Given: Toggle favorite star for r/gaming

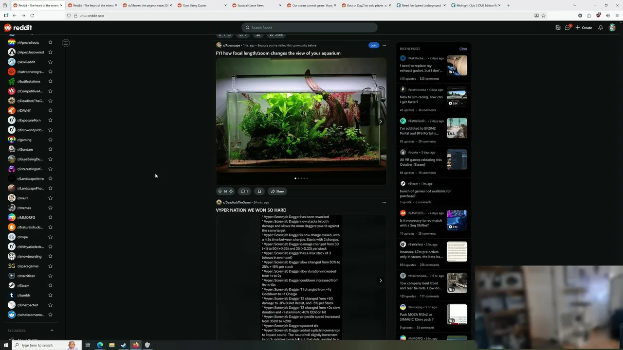Looking at the screenshot, I should click(50, 140).
